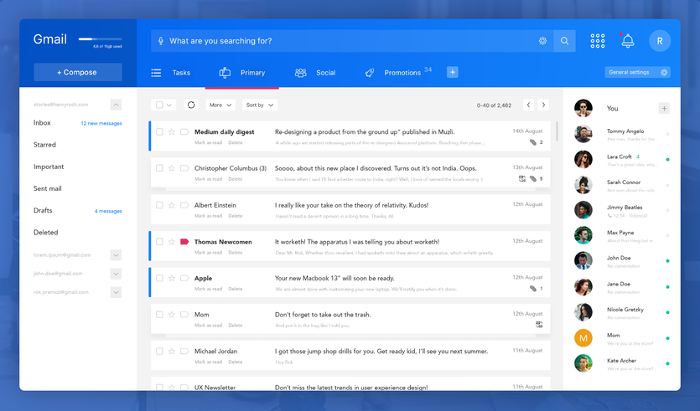Click the email list scrollbar
The width and height of the screenshot is (700, 411).
[557, 131]
